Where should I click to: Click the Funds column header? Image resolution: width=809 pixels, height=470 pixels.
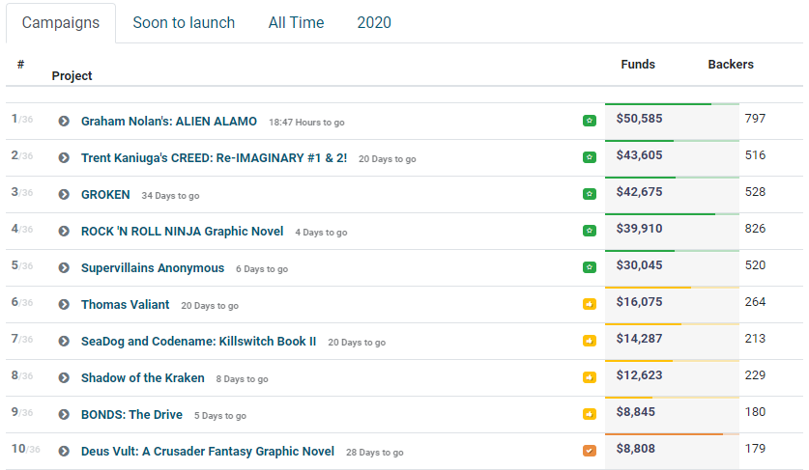[x=638, y=65]
